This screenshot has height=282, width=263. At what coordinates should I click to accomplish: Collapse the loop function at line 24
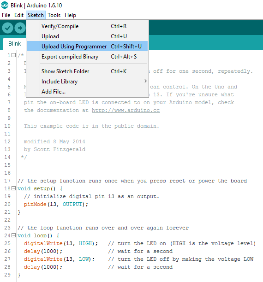pyautogui.click(x=13, y=235)
